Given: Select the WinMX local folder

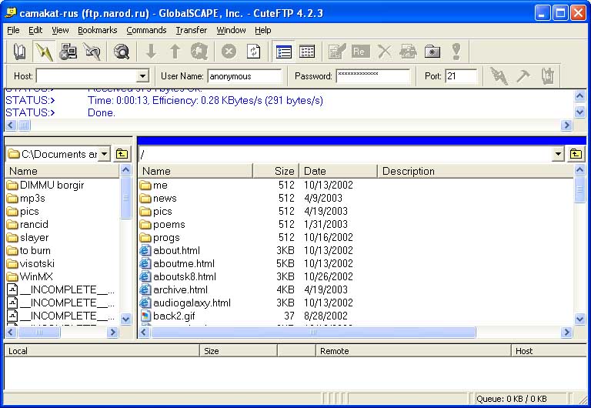Looking at the screenshot, I should click(x=29, y=276).
